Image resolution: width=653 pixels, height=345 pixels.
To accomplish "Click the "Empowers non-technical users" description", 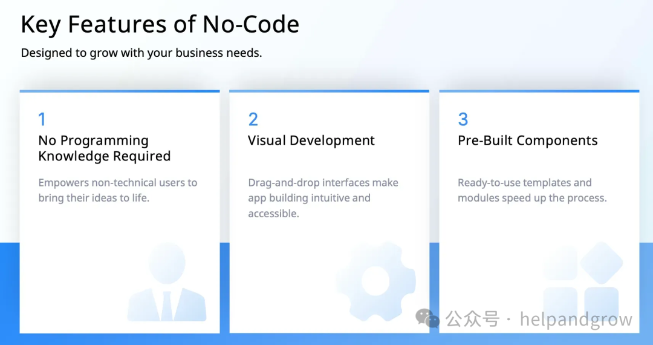I will (x=118, y=190).
